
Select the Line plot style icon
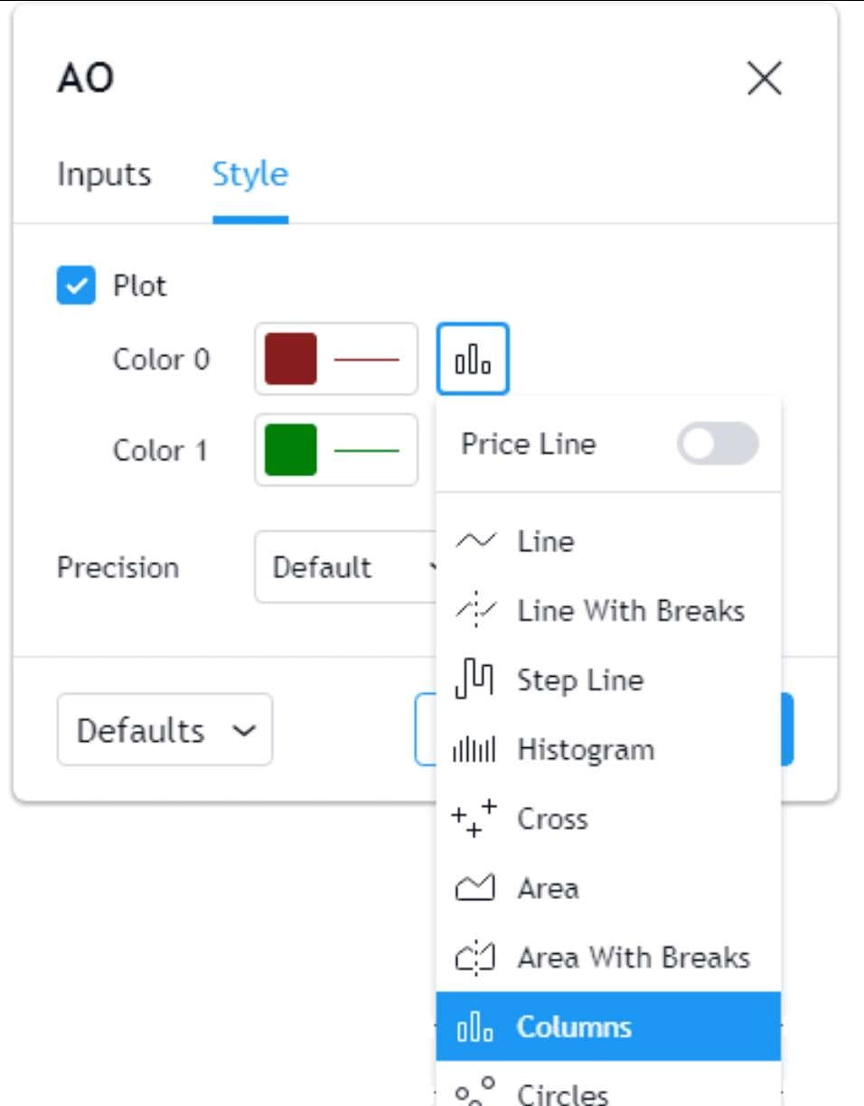474,541
